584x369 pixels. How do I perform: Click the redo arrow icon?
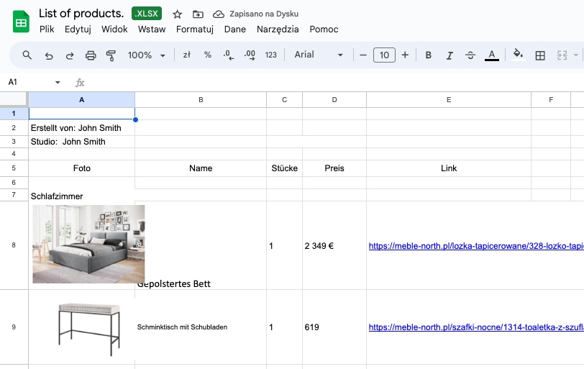coord(70,55)
